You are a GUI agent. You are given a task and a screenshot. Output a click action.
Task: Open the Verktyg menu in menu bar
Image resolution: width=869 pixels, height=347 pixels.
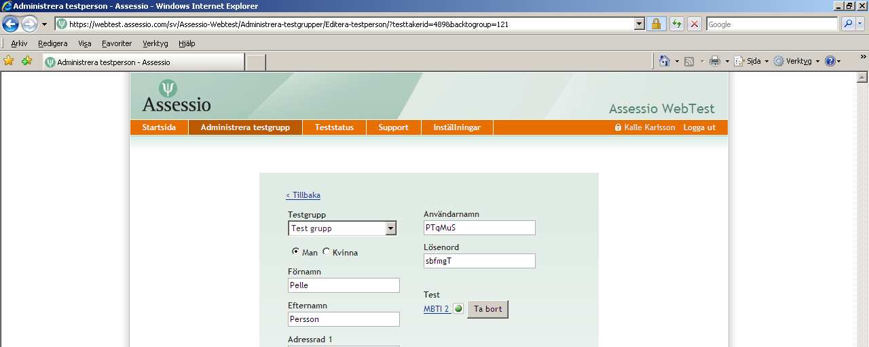[155, 43]
